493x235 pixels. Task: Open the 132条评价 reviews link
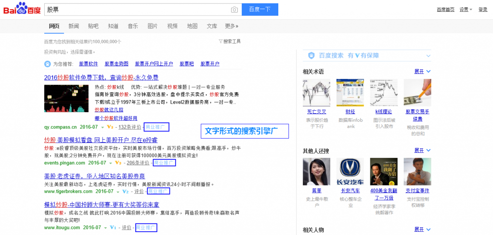(129, 127)
